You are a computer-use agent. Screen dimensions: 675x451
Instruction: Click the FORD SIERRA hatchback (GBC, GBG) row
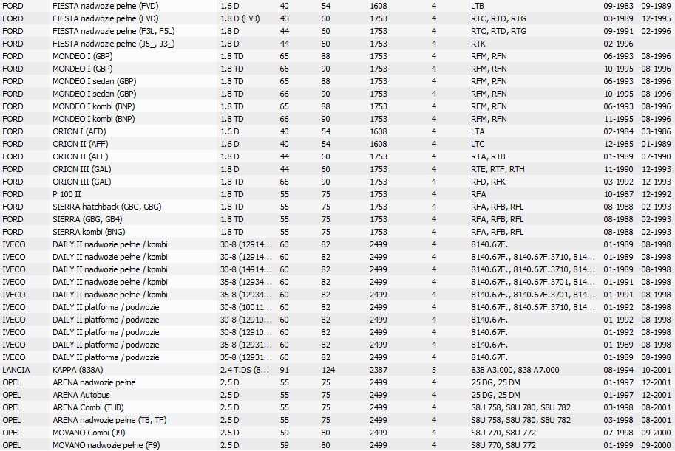tap(337, 207)
